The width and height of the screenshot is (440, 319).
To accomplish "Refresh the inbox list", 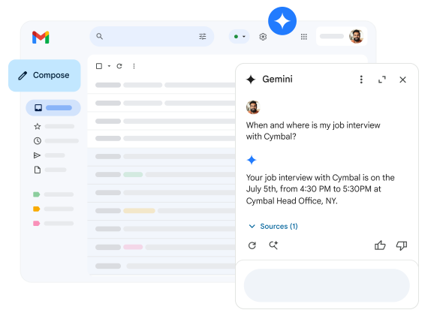I will (x=119, y=66).
